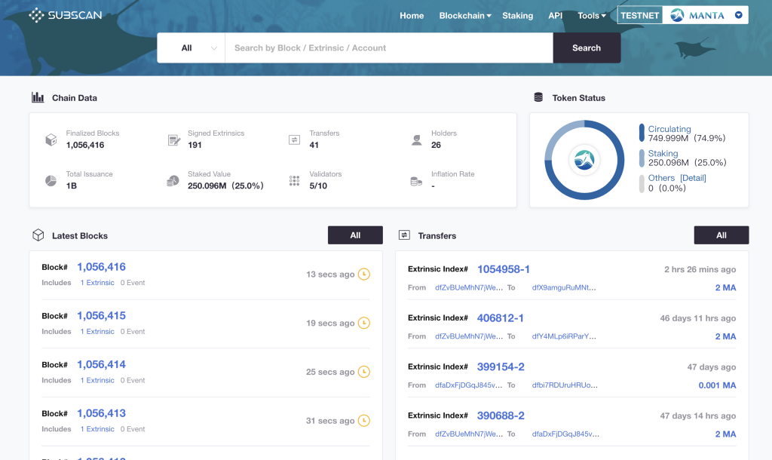This screenshot has height=460, width=772.
Task: Click the clock icon for block 1,056,416
Action: coord(364,274)
